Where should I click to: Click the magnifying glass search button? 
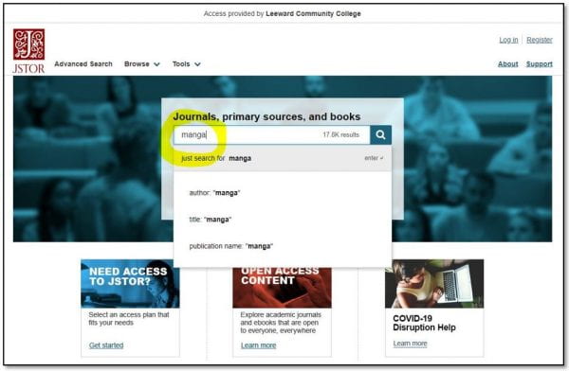pos(380,134)
